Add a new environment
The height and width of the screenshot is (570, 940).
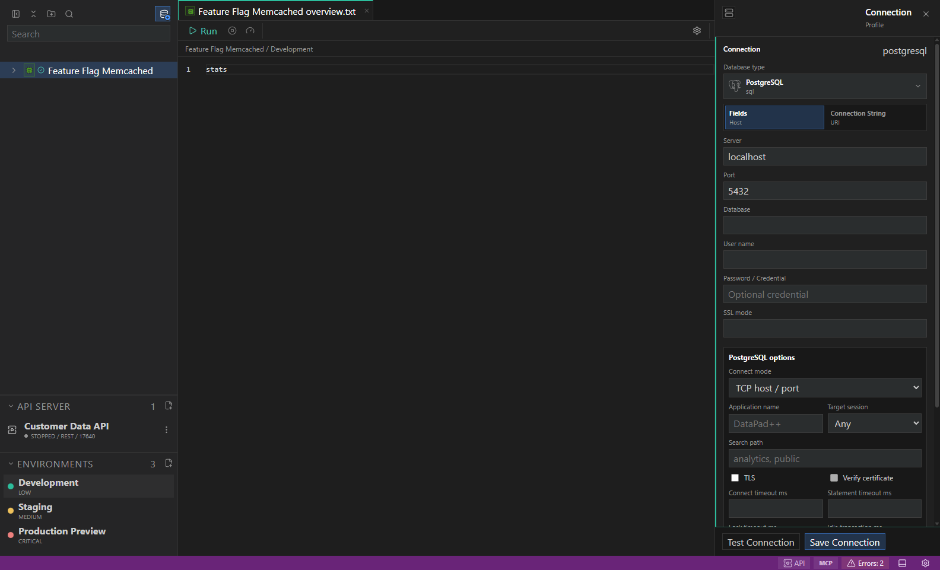(x=169, y=463)
